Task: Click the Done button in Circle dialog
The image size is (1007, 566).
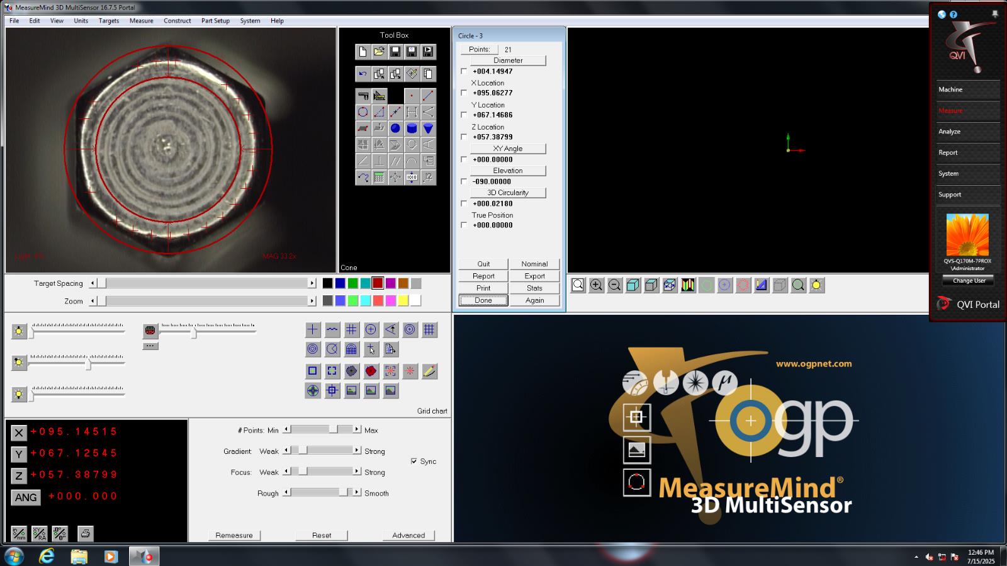Action: (483, 300)
